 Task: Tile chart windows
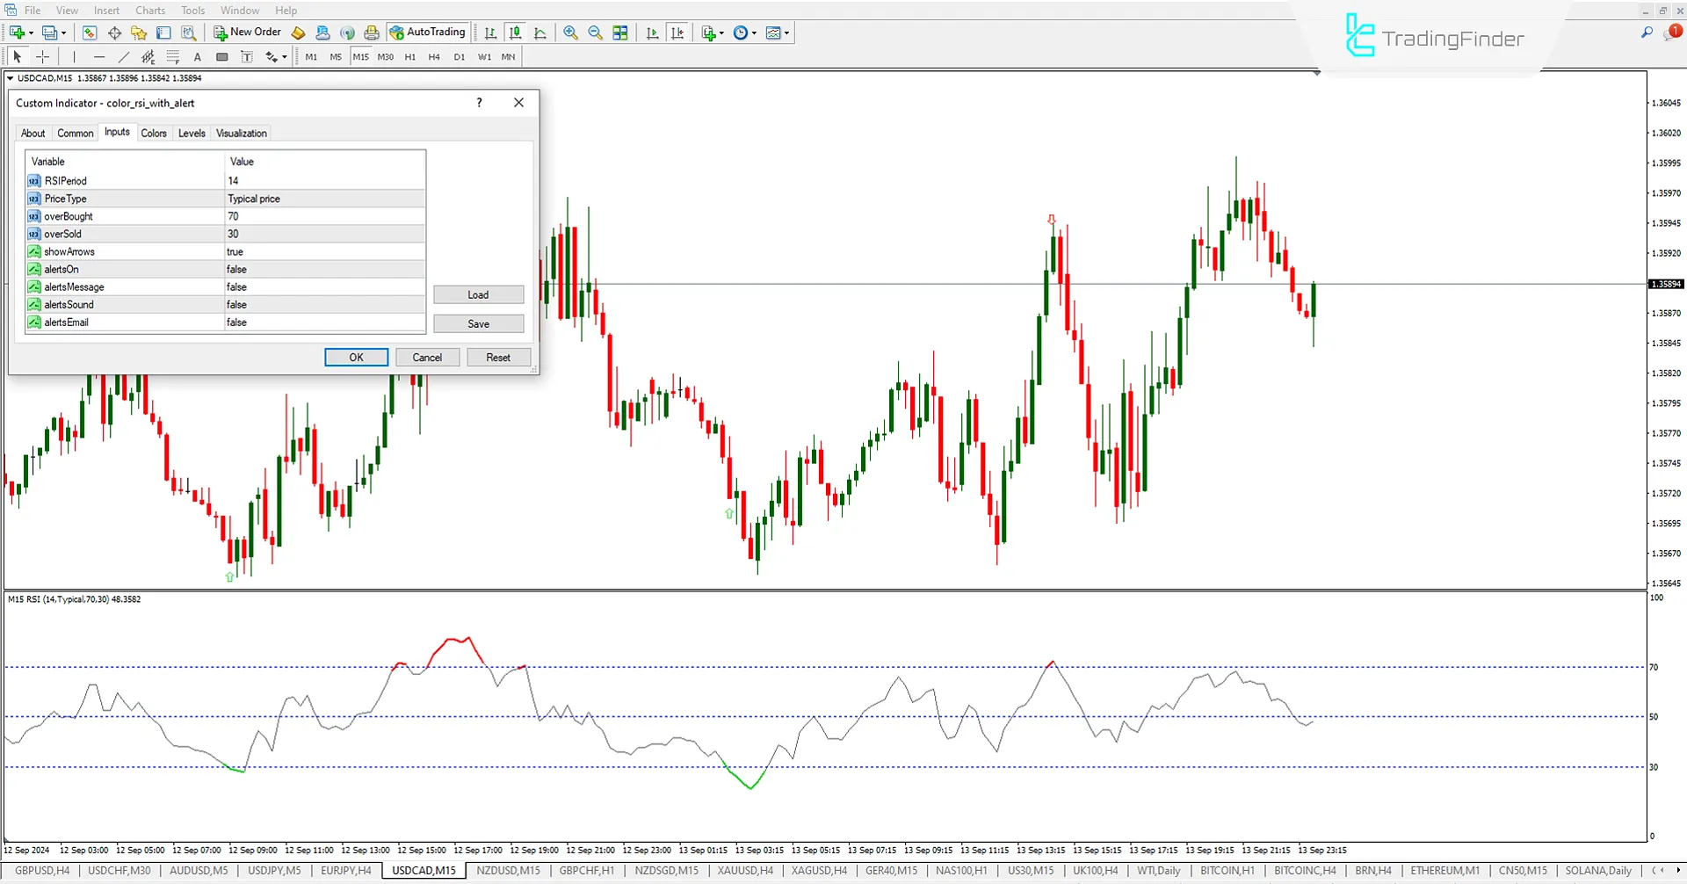[x=619, y=33]
